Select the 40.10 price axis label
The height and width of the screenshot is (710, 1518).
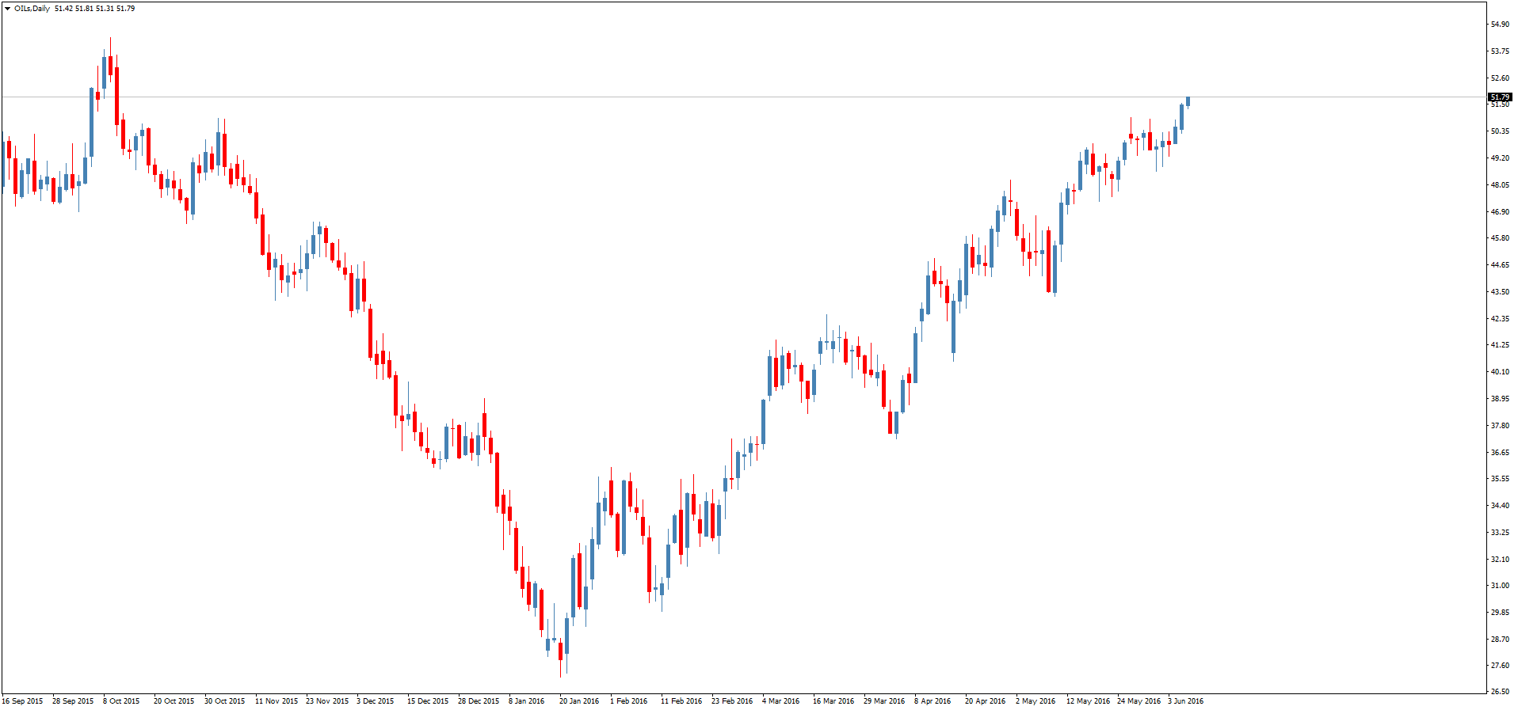click(x=1499, y=372)
